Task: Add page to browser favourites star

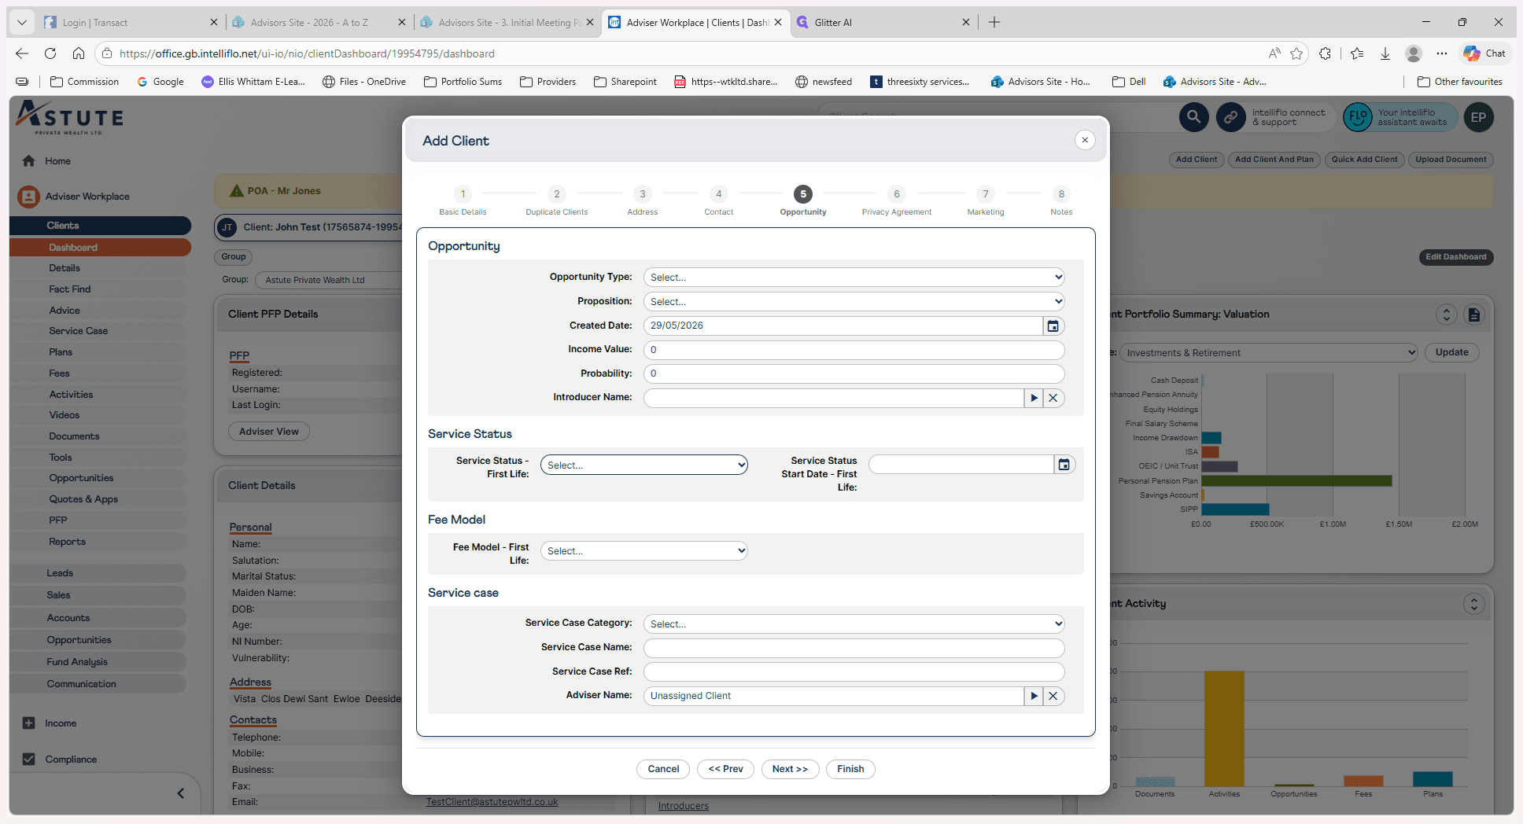Action: click(x=1296, y=53)
